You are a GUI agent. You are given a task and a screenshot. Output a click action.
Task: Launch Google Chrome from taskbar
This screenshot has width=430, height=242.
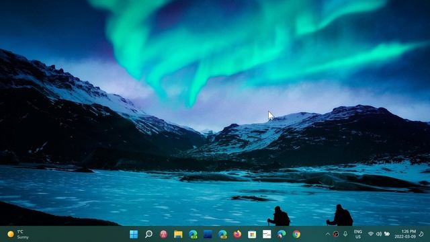pos(296,235)
